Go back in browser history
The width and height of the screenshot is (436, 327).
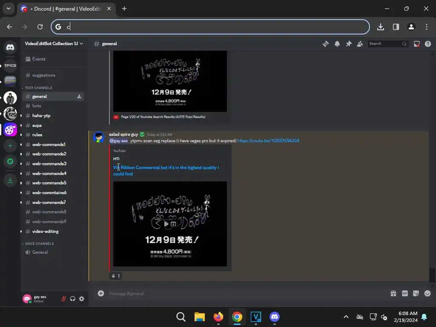point(9,27)
